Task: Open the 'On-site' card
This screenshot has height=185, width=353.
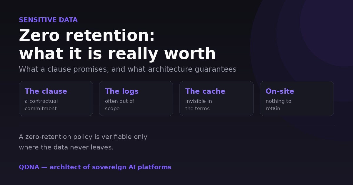Action: (x=297, y=98)
